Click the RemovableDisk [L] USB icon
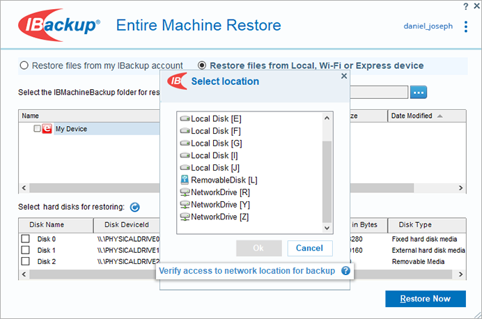 [x=185, y=180]
